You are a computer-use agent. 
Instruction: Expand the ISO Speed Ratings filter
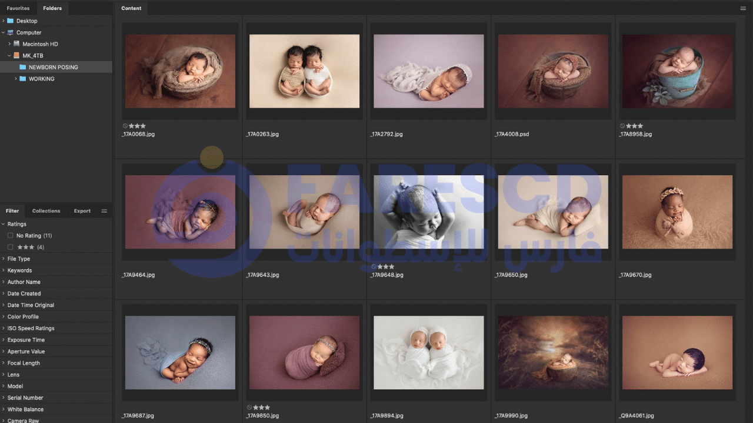pyautogui.click(x=4, y=328)
